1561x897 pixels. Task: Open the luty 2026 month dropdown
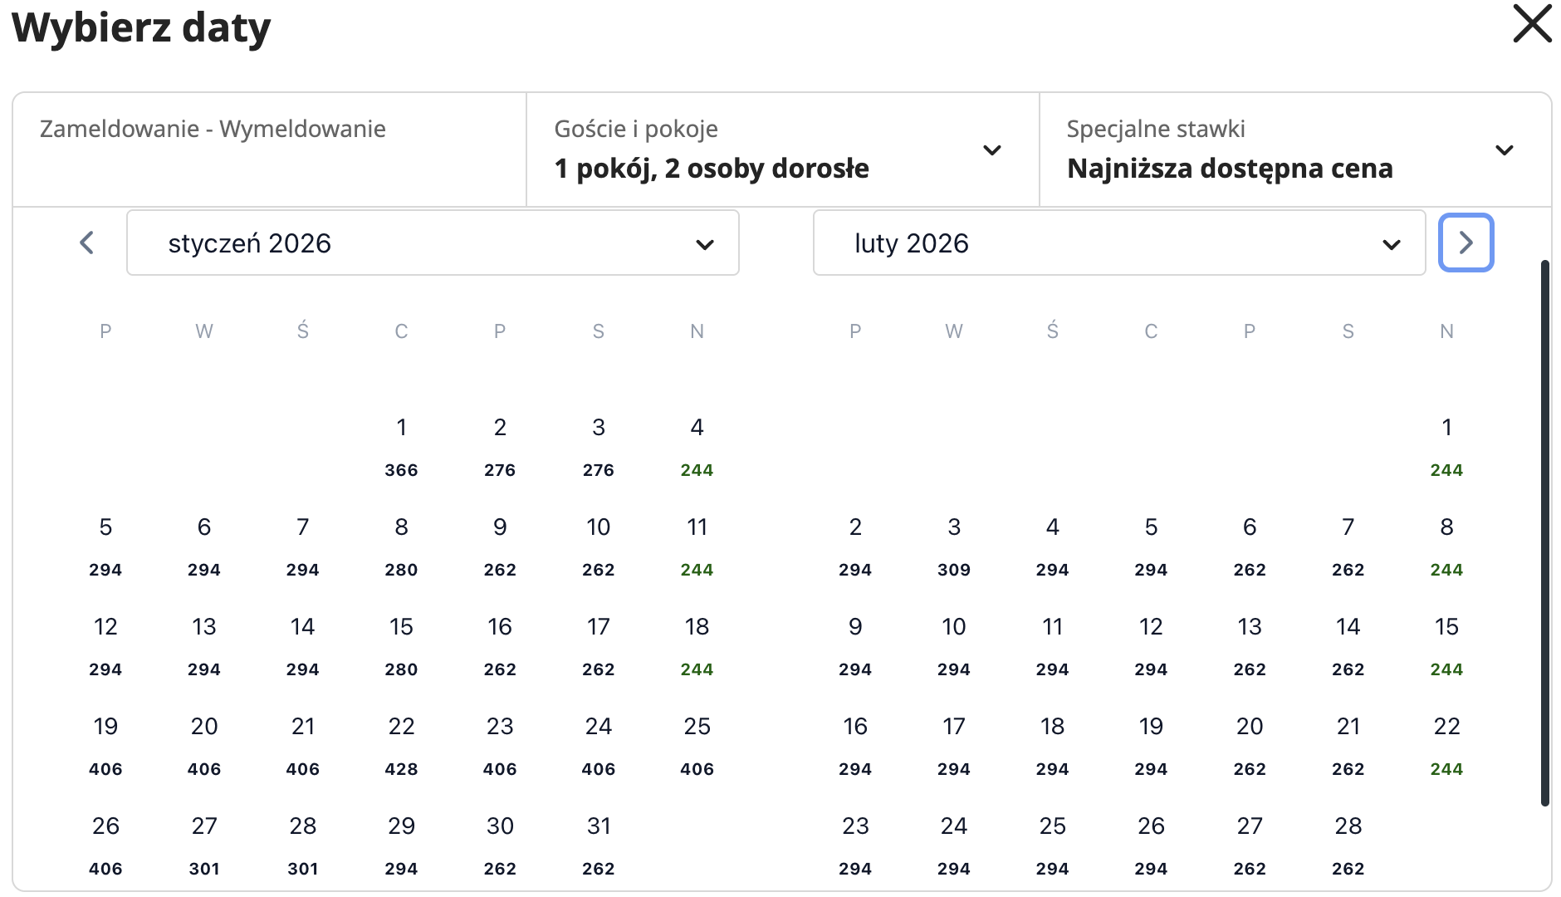click(1118, 243)
